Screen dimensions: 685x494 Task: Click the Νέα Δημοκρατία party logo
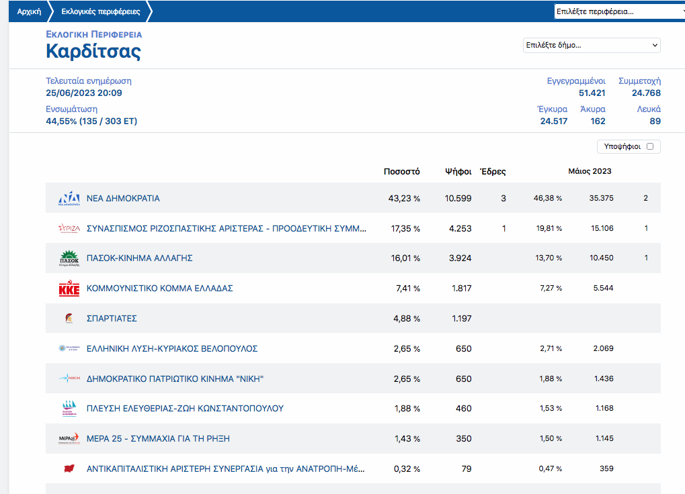(x=69, y=199)
